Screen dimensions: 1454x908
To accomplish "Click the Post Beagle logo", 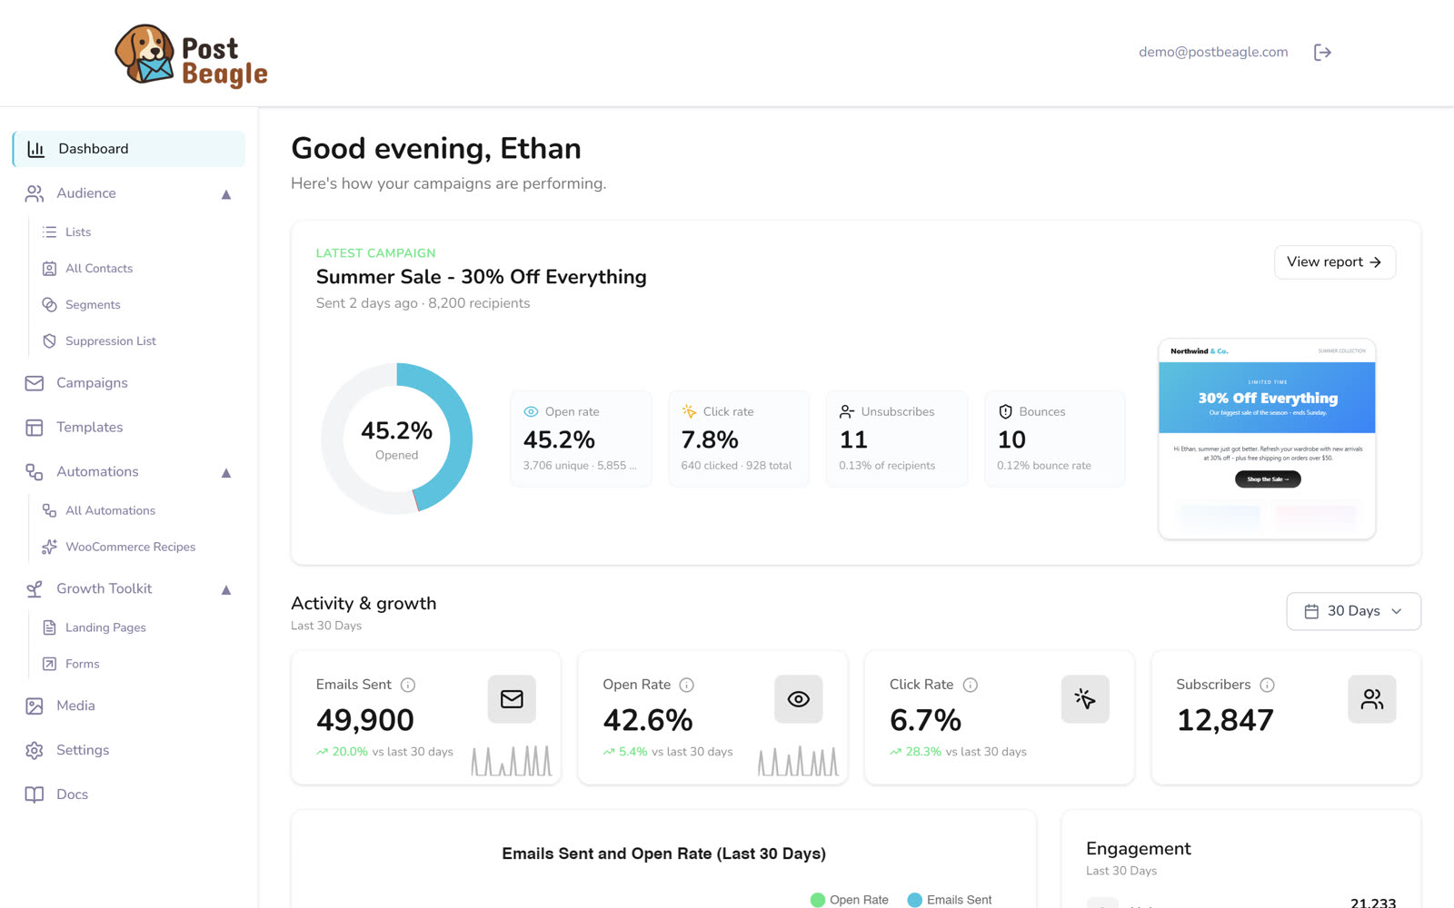I will pyautogui.click(x=191, y=55).
